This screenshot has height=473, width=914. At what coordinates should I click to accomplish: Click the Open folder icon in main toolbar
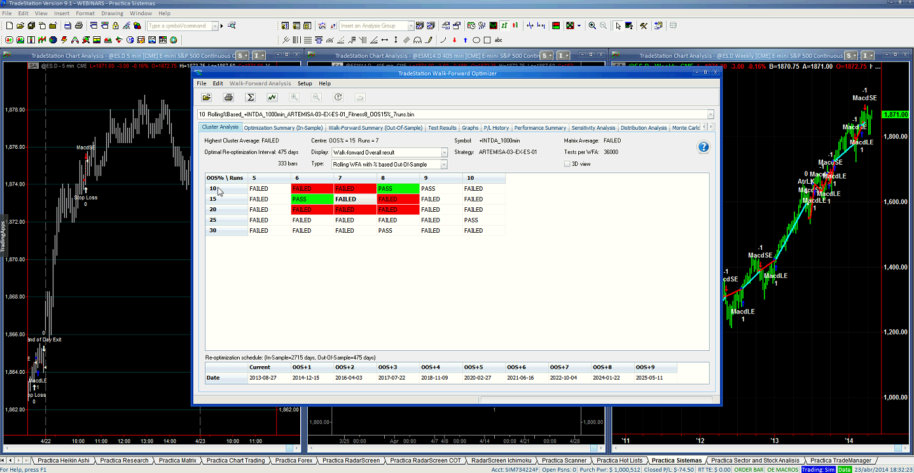pyautogui.click(x=21, y=25)
